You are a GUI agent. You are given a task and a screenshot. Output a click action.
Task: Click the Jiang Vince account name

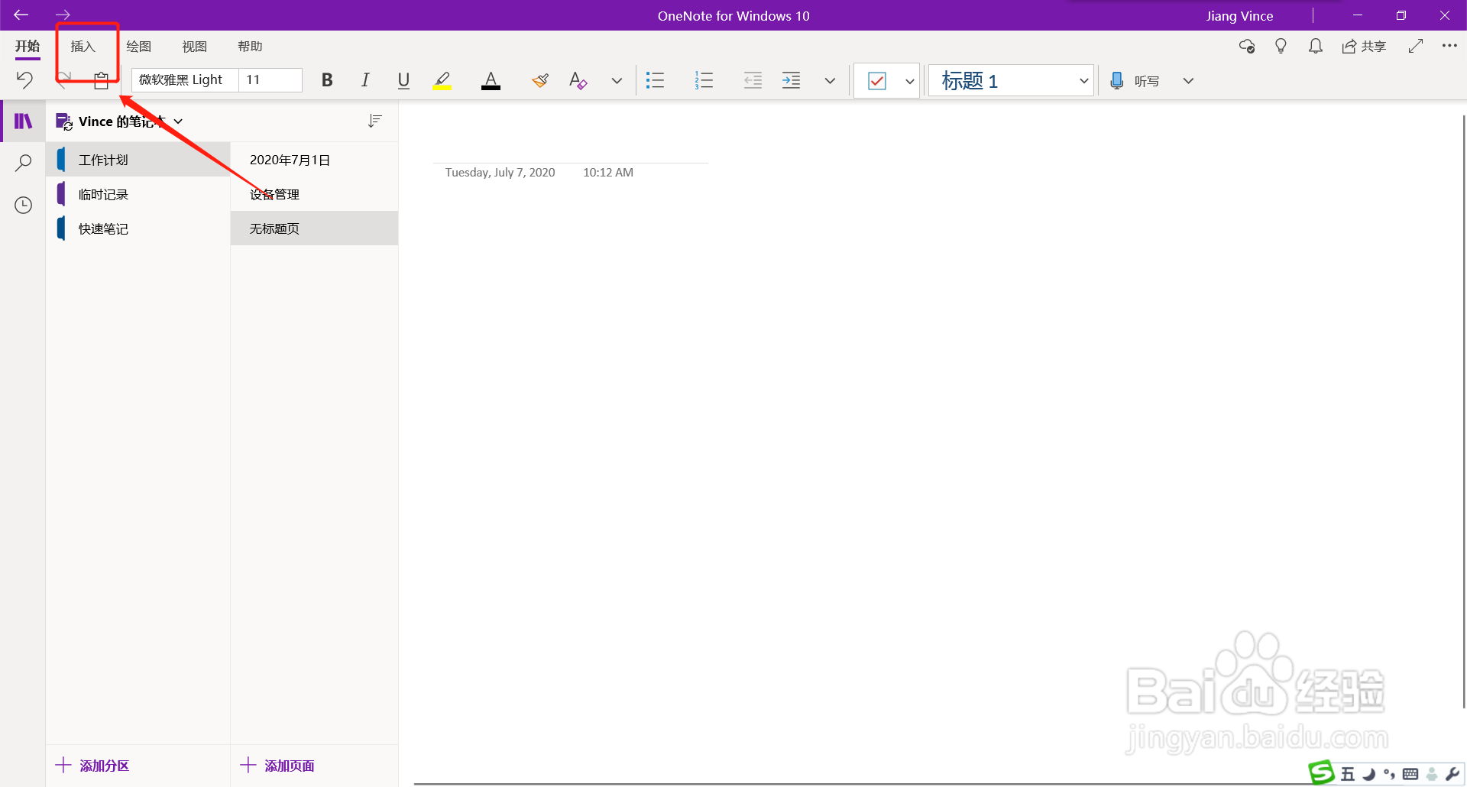pos(1239,16)
